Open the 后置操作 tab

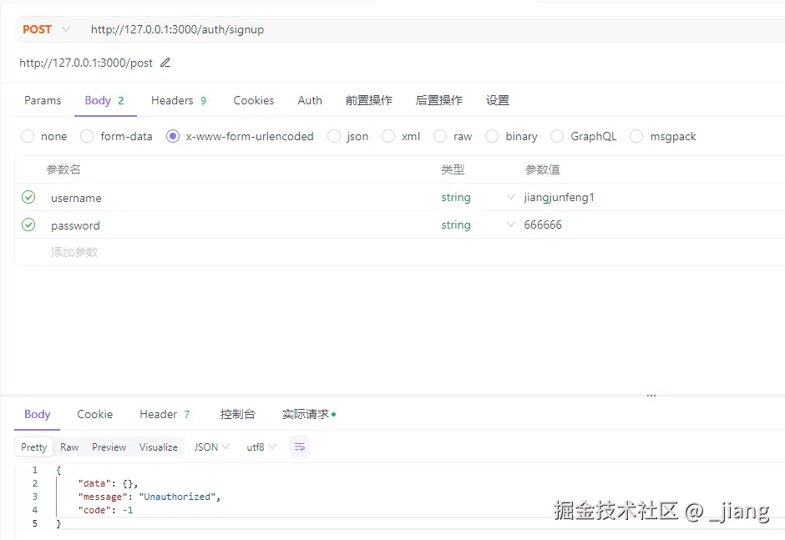[439, 101]
